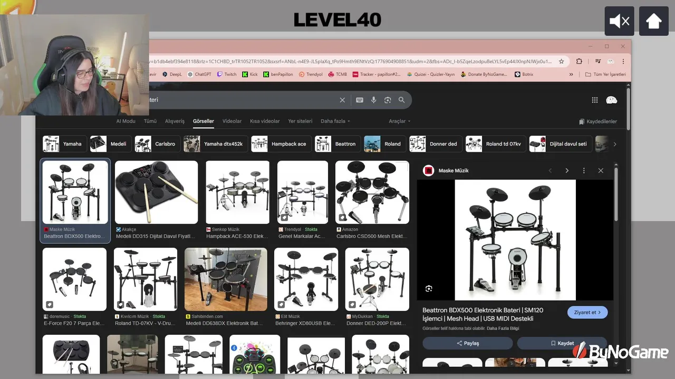675x379 pixels.
Task: Open the DeepL bookmark
Action: point(172,74)
